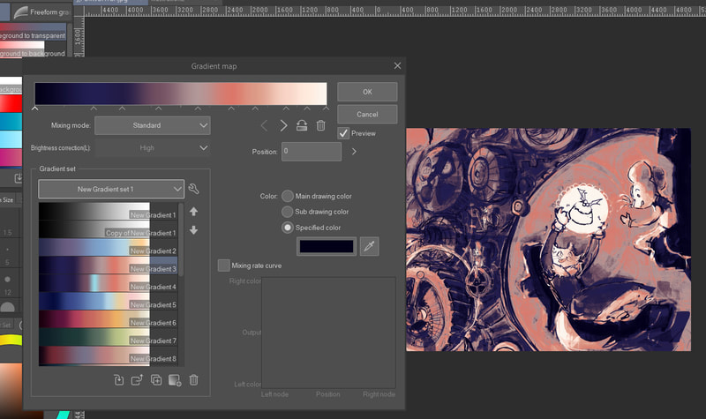This screenshot has width=706, height=419.
Task: Move the selected gradient up in the list
Action: point(193,212)
